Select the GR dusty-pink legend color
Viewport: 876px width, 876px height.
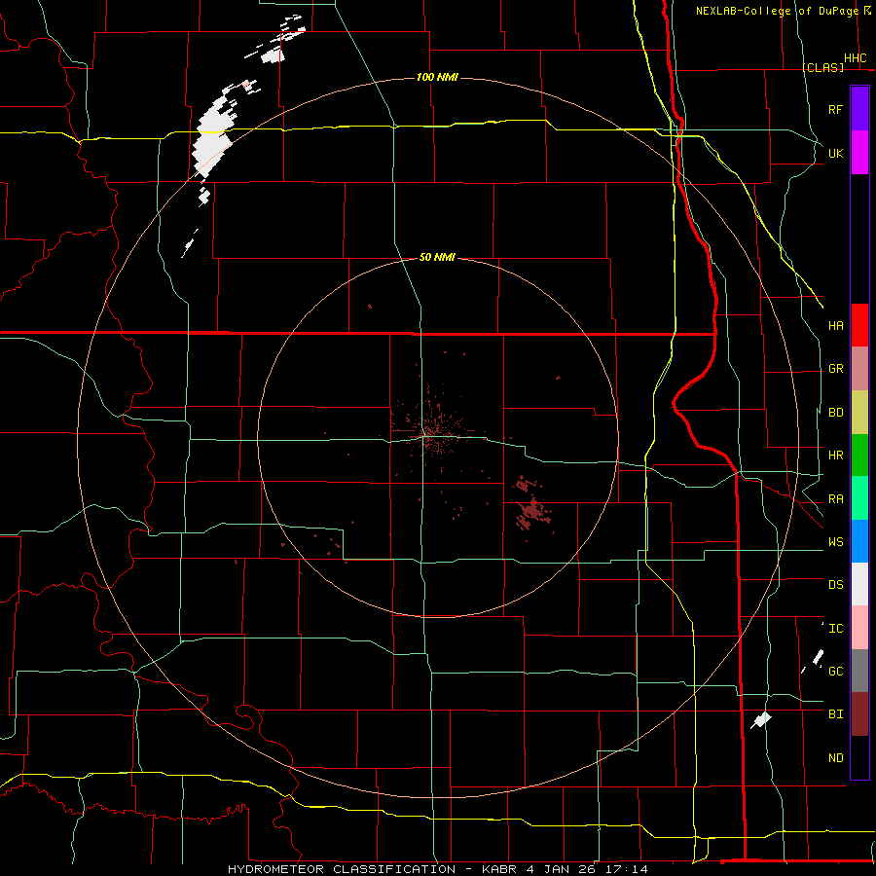tap(859, 369)
